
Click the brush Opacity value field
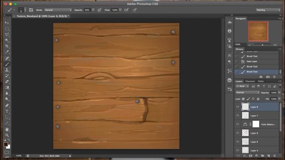coord(87,10)
